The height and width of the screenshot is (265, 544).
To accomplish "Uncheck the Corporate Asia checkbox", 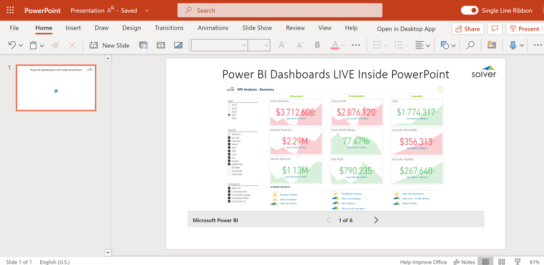I will [x=229, y=192].
